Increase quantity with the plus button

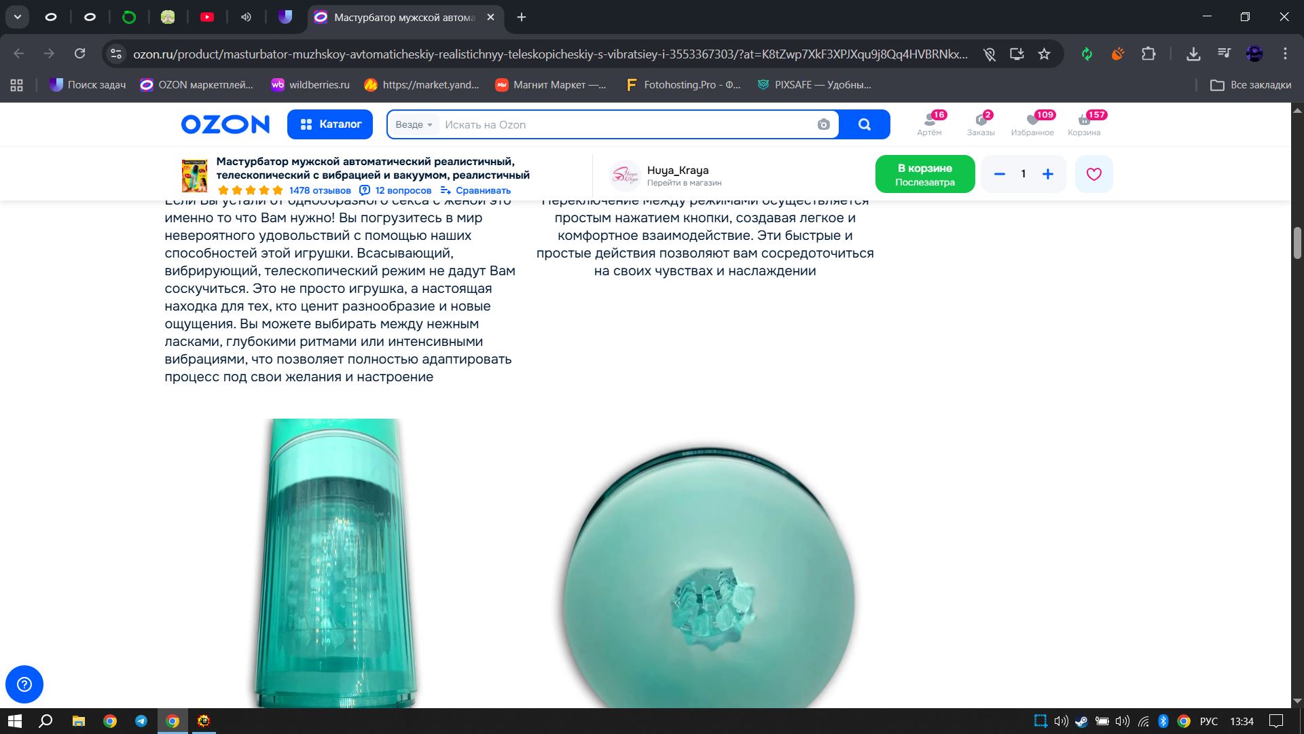(x=1048, y=174)
